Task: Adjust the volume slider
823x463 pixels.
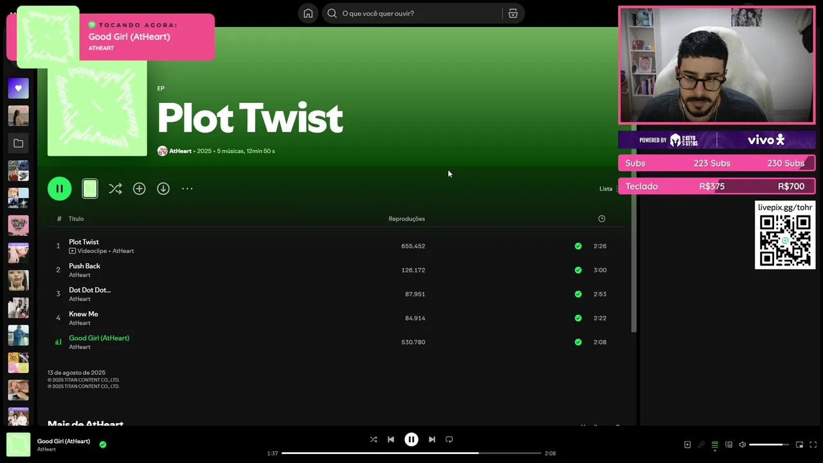Action: tap(769, 444)
